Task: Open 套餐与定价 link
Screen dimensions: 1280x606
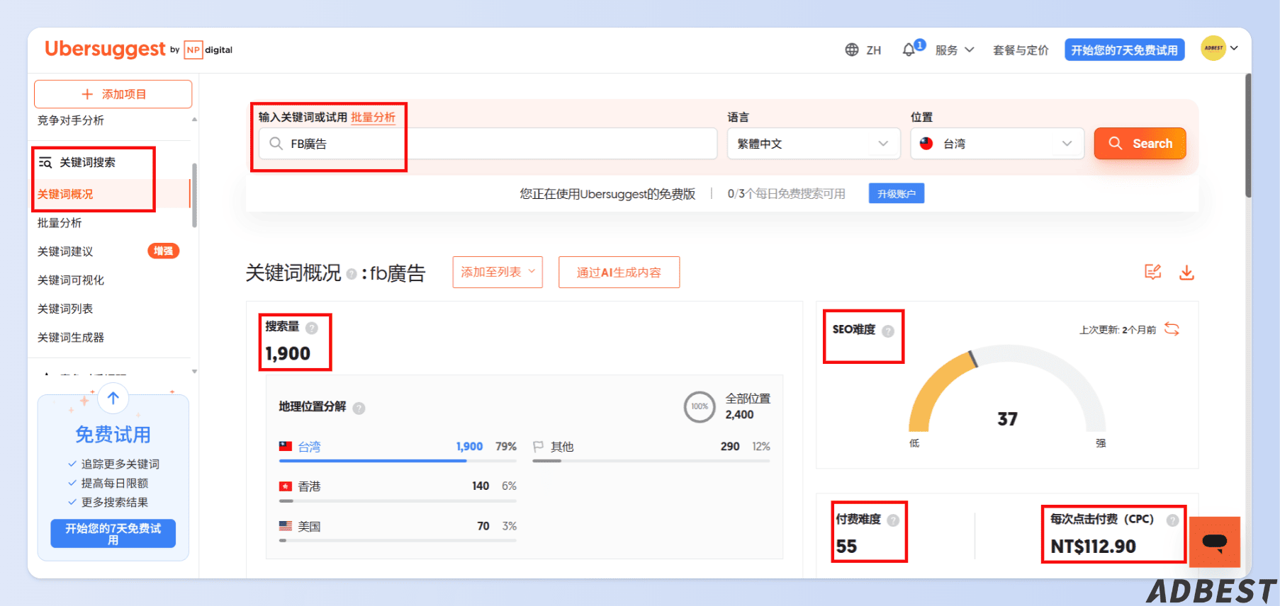Action: click(x=1021, y=50)
